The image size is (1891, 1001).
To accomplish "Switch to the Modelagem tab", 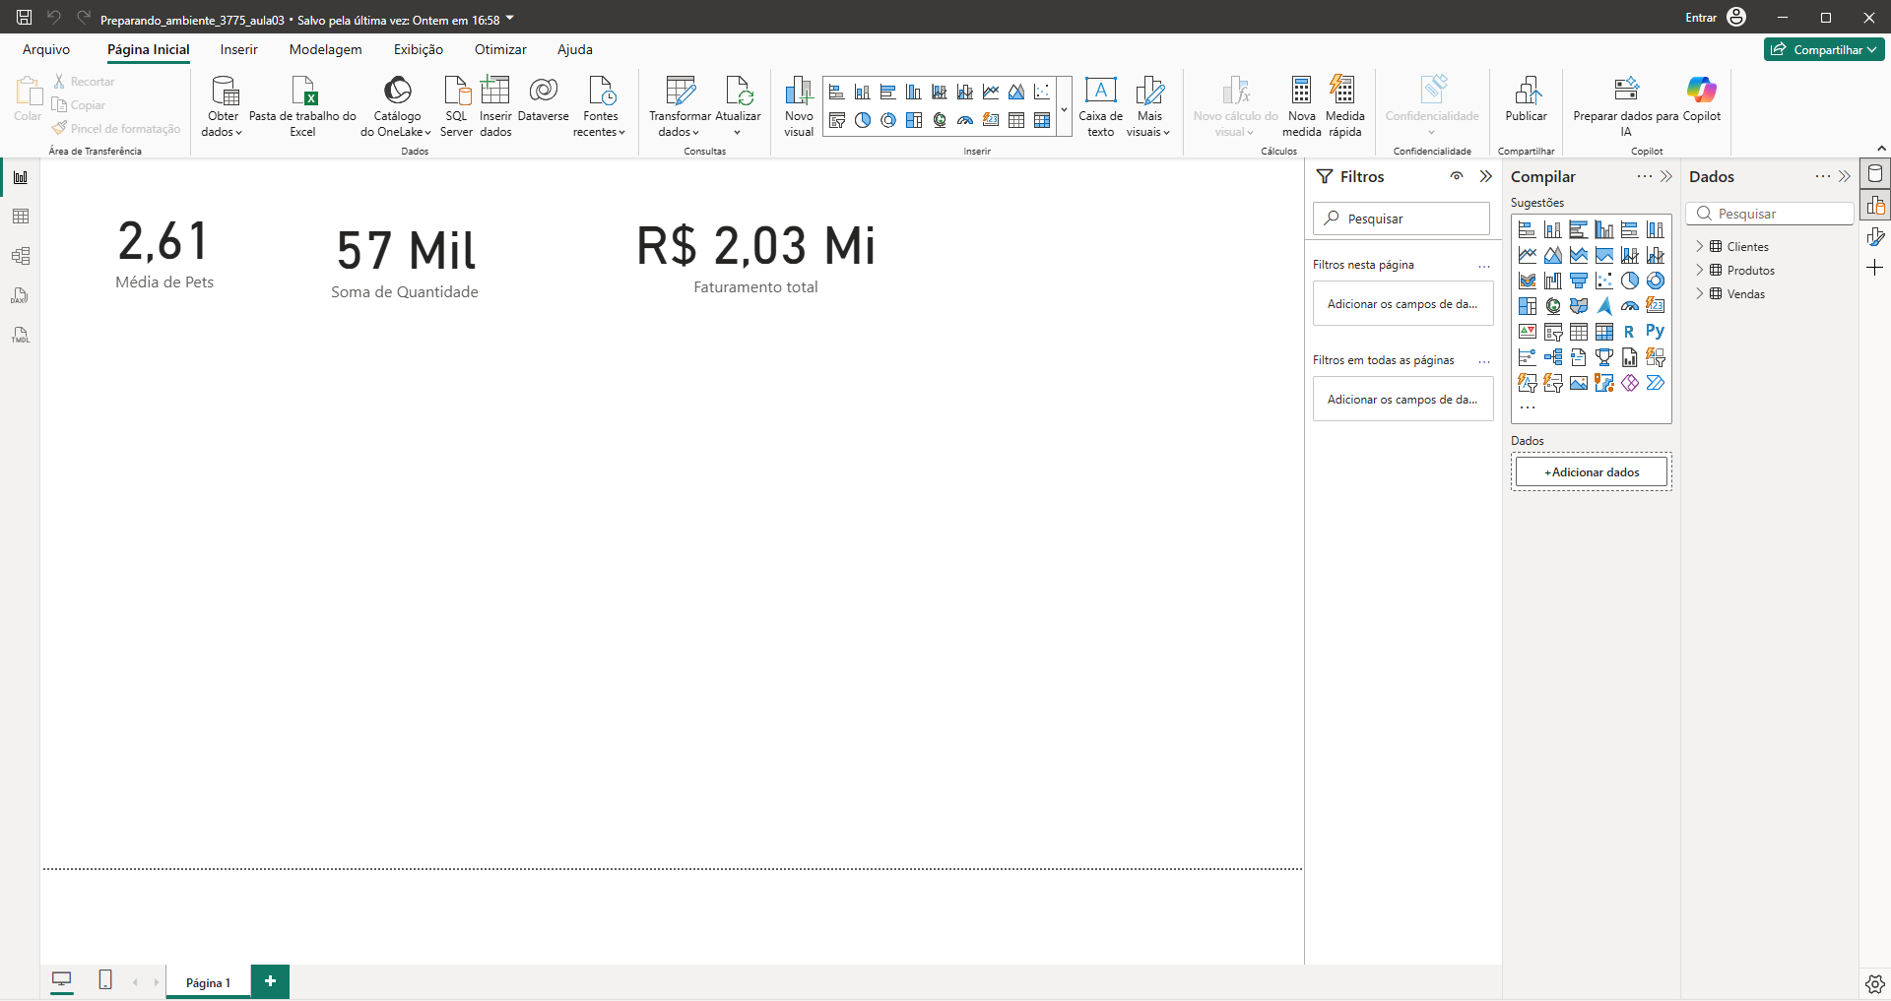I will tap(325, 49).
